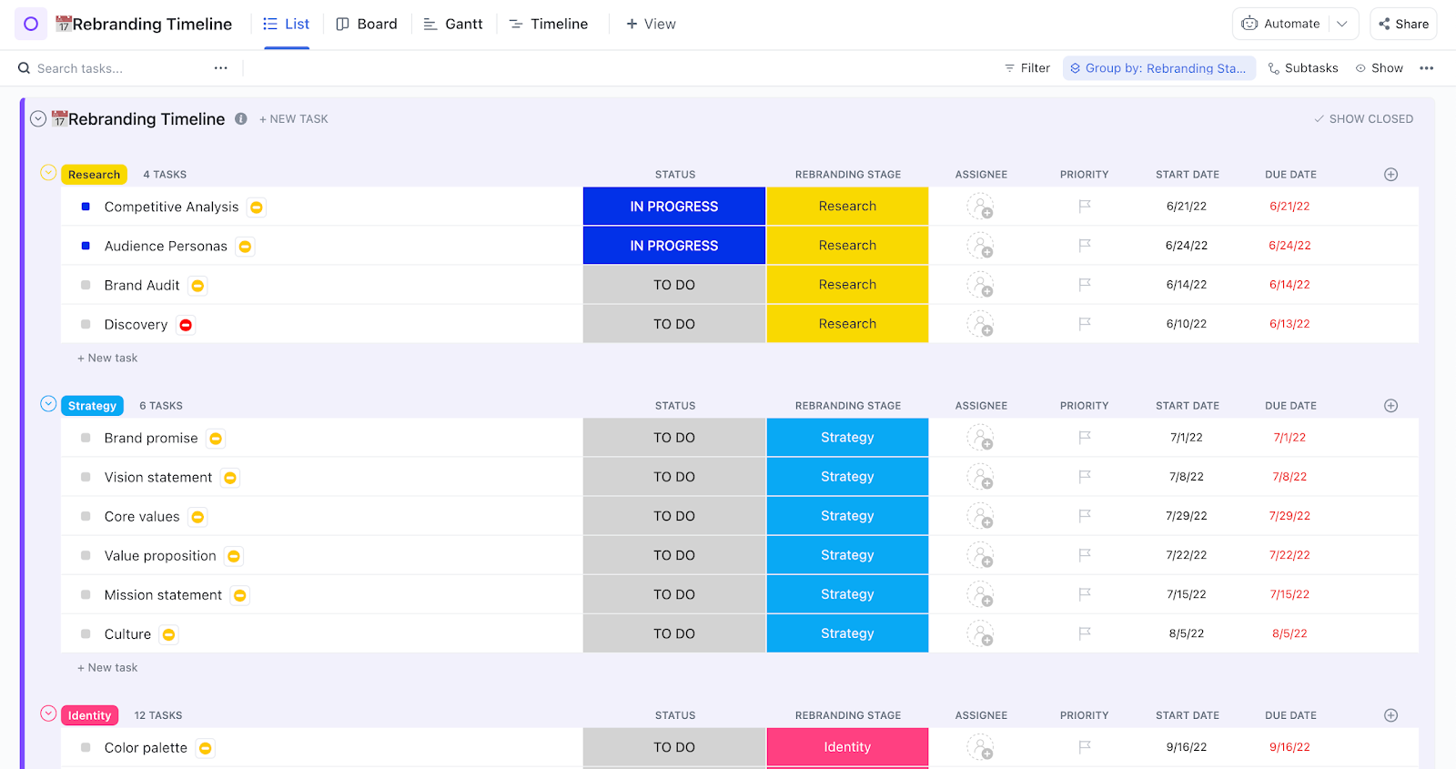The image size is (1456, 769).
Task: Click the info icon beside Rebranding Timeline heading
Action: 241,118
